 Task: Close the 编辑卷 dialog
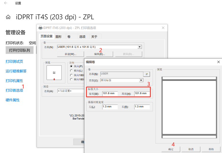coord(219,62)
